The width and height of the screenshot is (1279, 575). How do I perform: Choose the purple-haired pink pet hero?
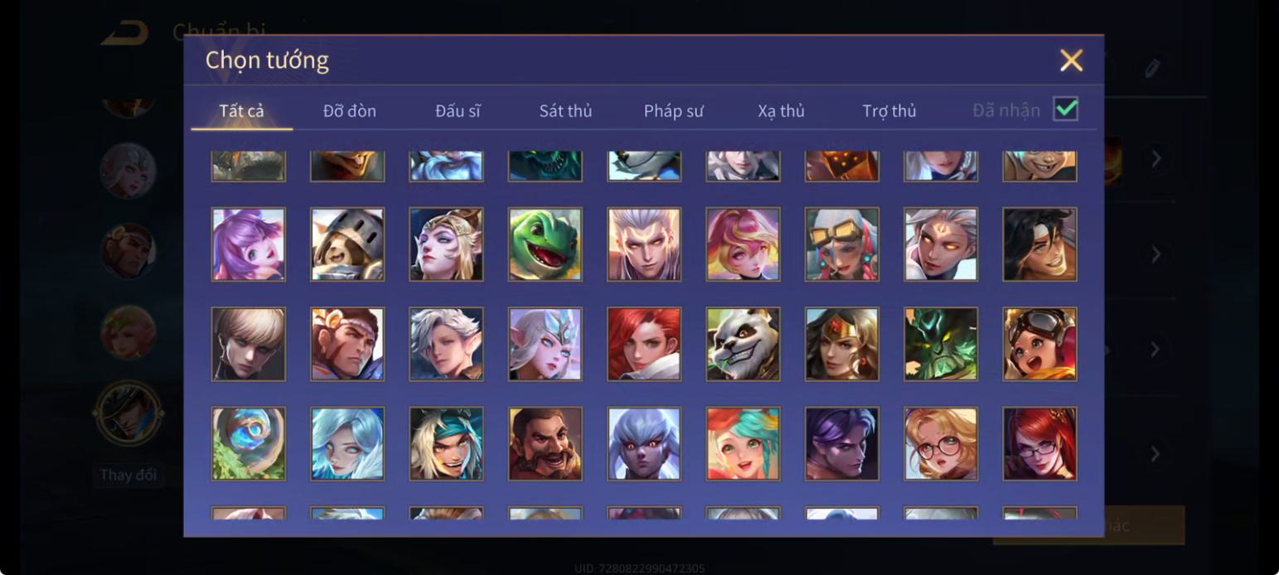pos(248,244)
